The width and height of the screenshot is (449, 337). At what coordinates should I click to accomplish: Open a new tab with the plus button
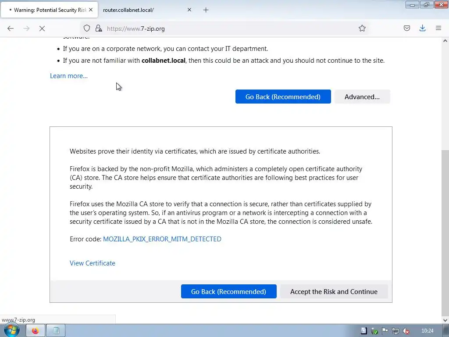pos(206,10)
